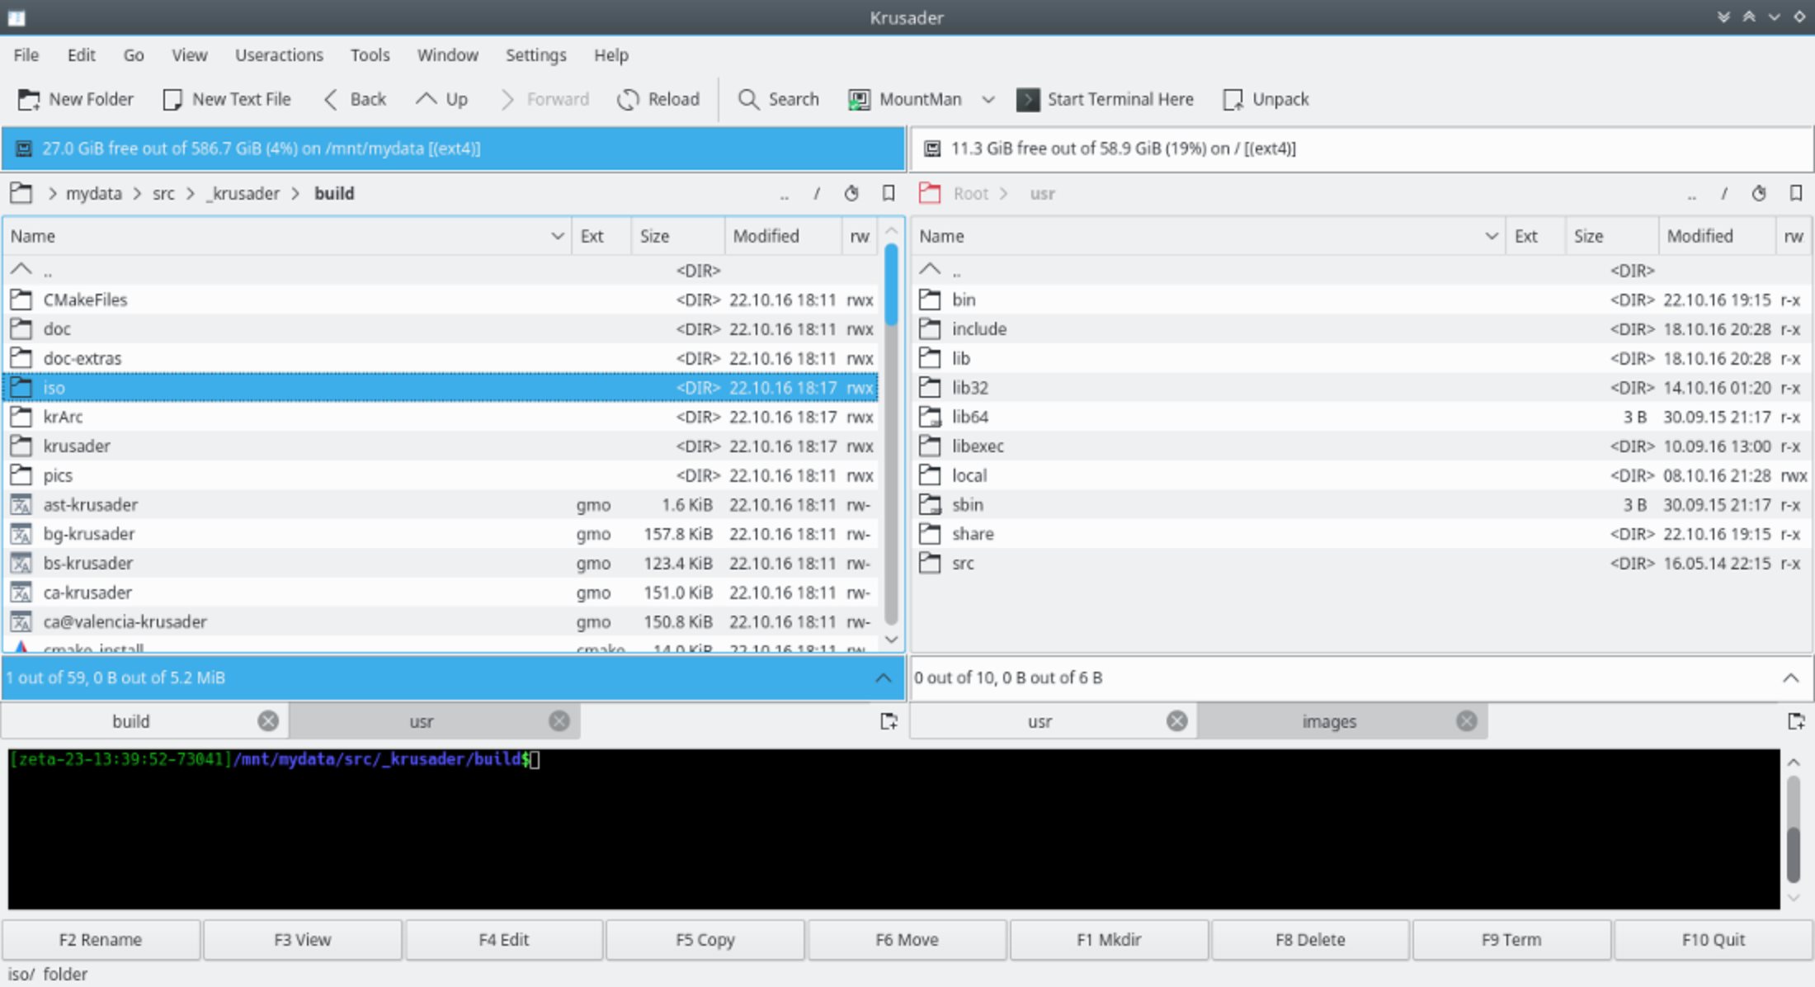
Task: Open the left panel history icon
Action: coord(851,193)
